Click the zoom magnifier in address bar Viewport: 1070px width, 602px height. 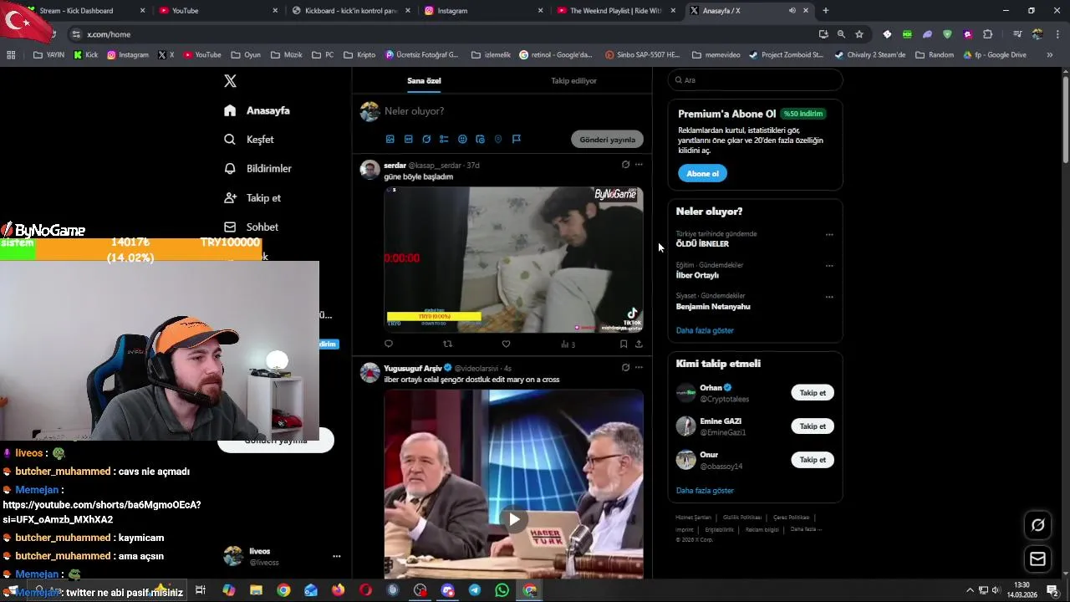click(841, 34)
